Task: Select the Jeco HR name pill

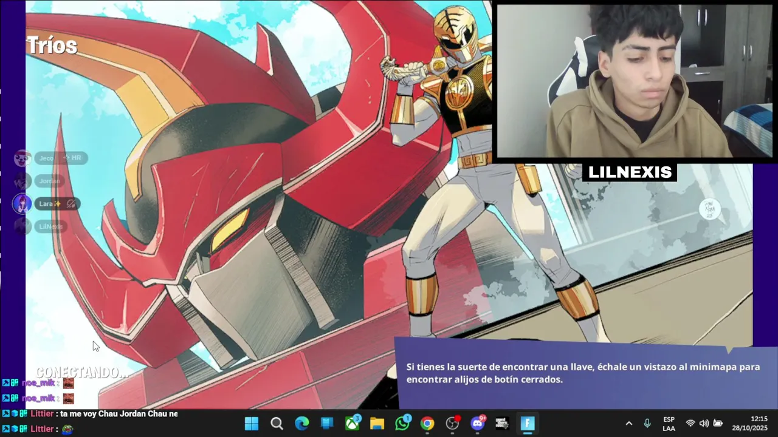Action: pos(61,158)
